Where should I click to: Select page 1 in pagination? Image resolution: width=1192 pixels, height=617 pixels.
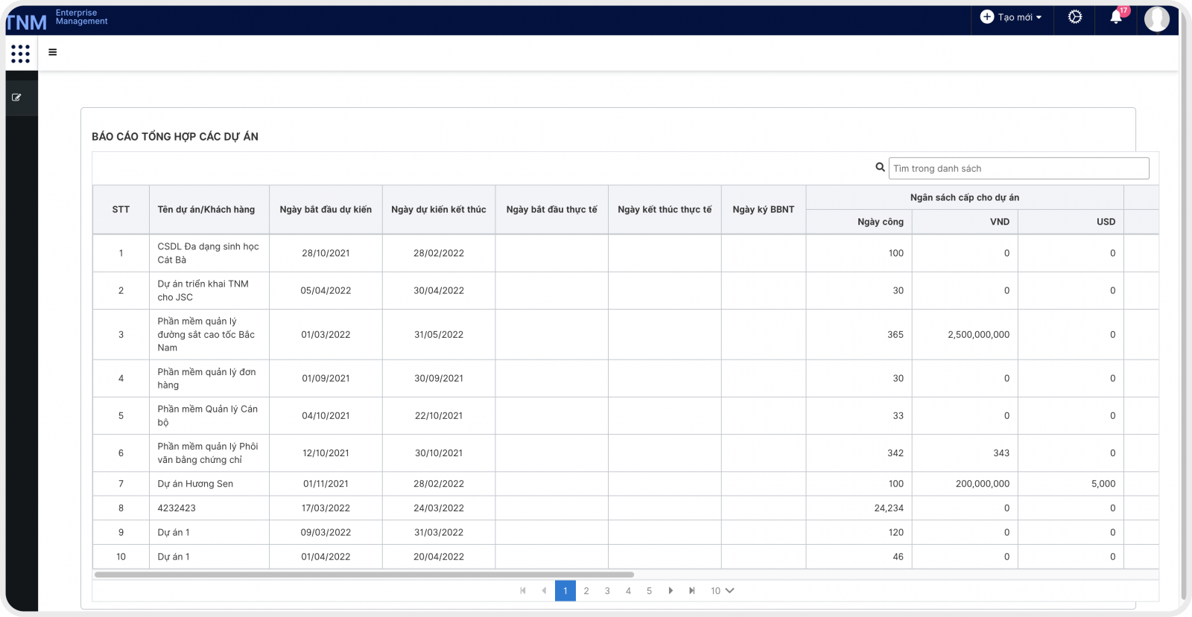(x=565, y=591)
